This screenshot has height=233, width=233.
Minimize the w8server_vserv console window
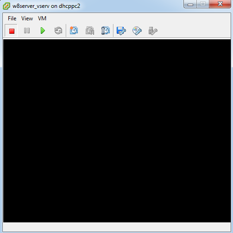pyautogui.click(x=190, y=4)
